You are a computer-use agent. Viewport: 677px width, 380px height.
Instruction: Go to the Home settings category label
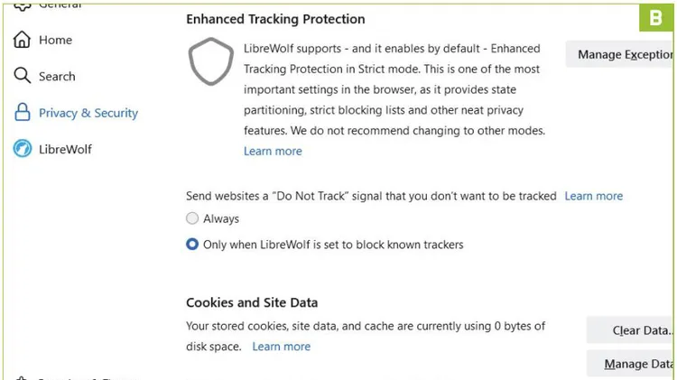point(55,40)
